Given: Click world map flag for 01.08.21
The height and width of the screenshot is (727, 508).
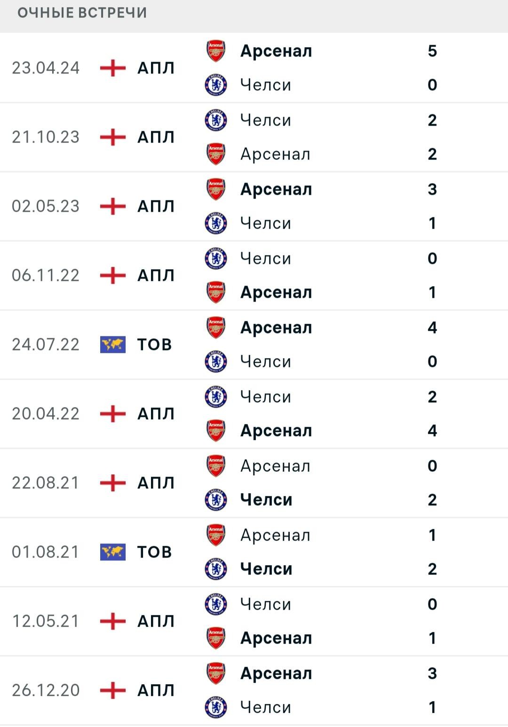Looking at the screenshot, I should pyautogui.click(x=113, y=552).
